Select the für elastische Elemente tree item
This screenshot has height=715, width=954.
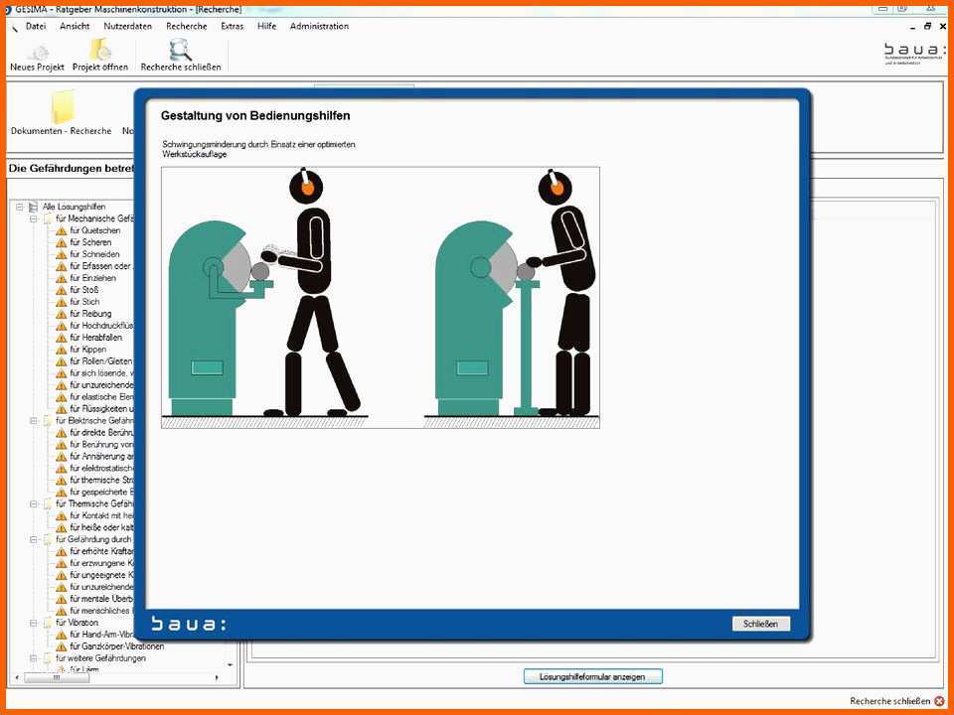[x=101, y=397]
